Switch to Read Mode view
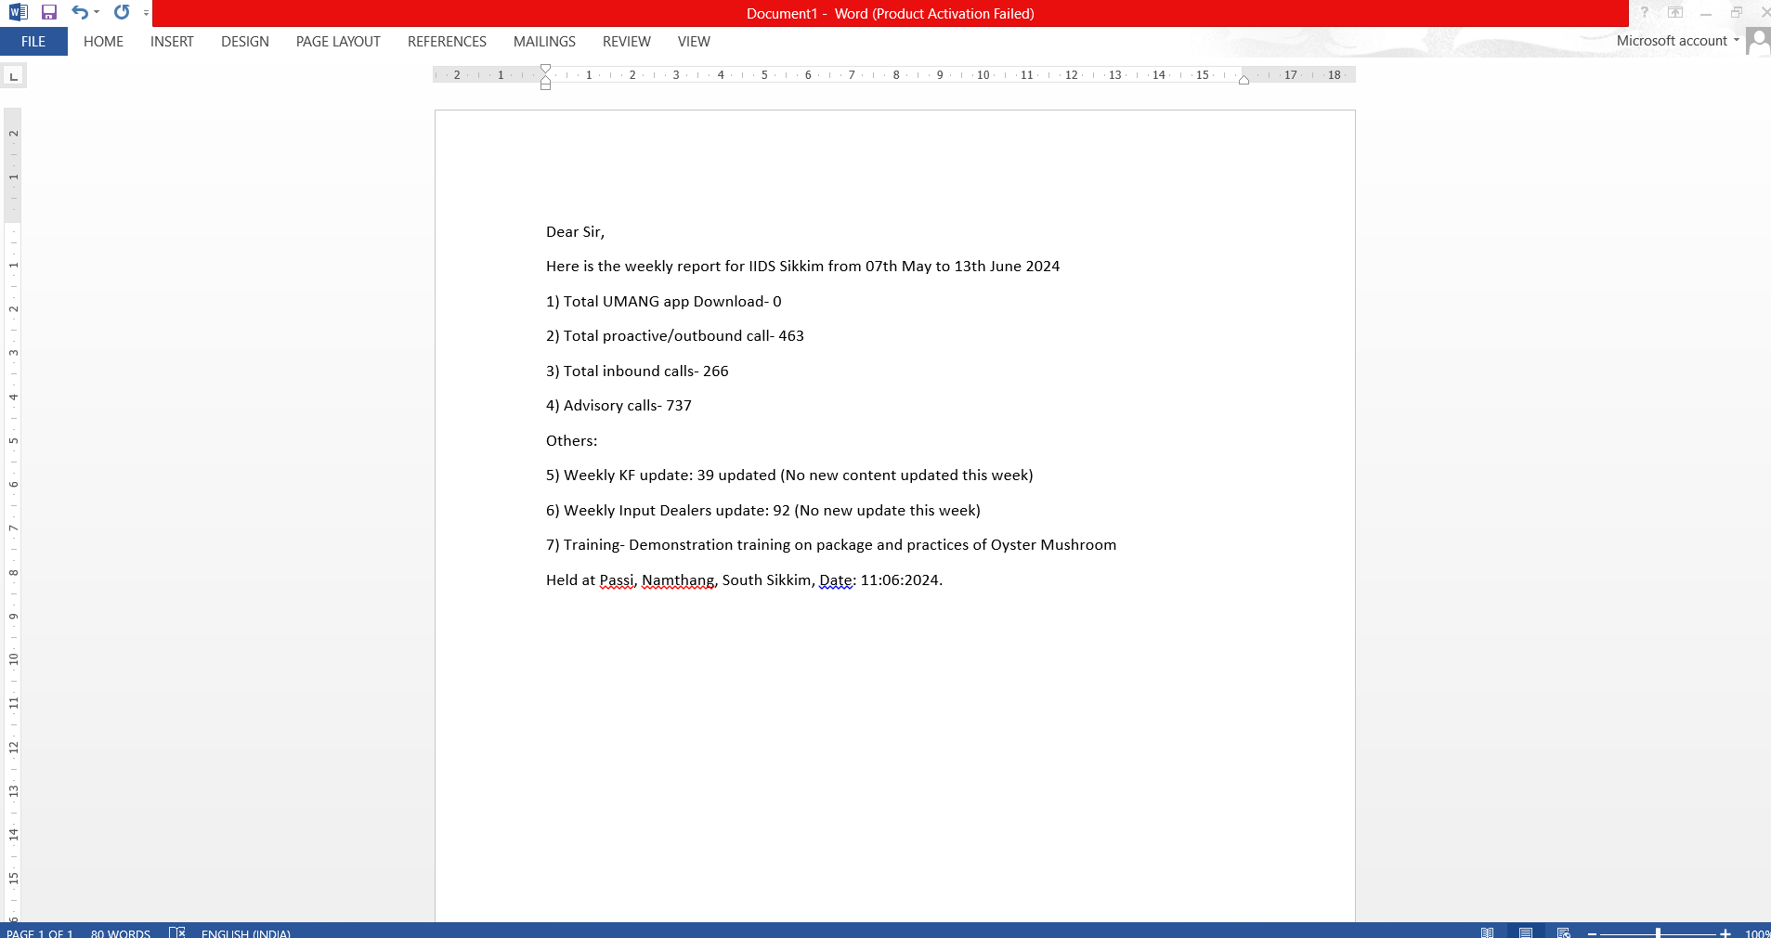This screenshot has width=1771, height=938. click(1488, 931)
